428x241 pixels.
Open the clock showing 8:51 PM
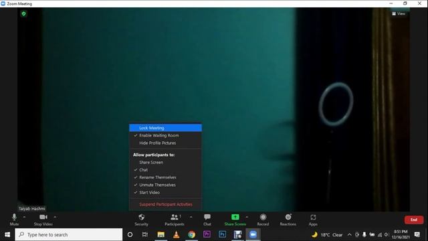[x=401, y=235]
